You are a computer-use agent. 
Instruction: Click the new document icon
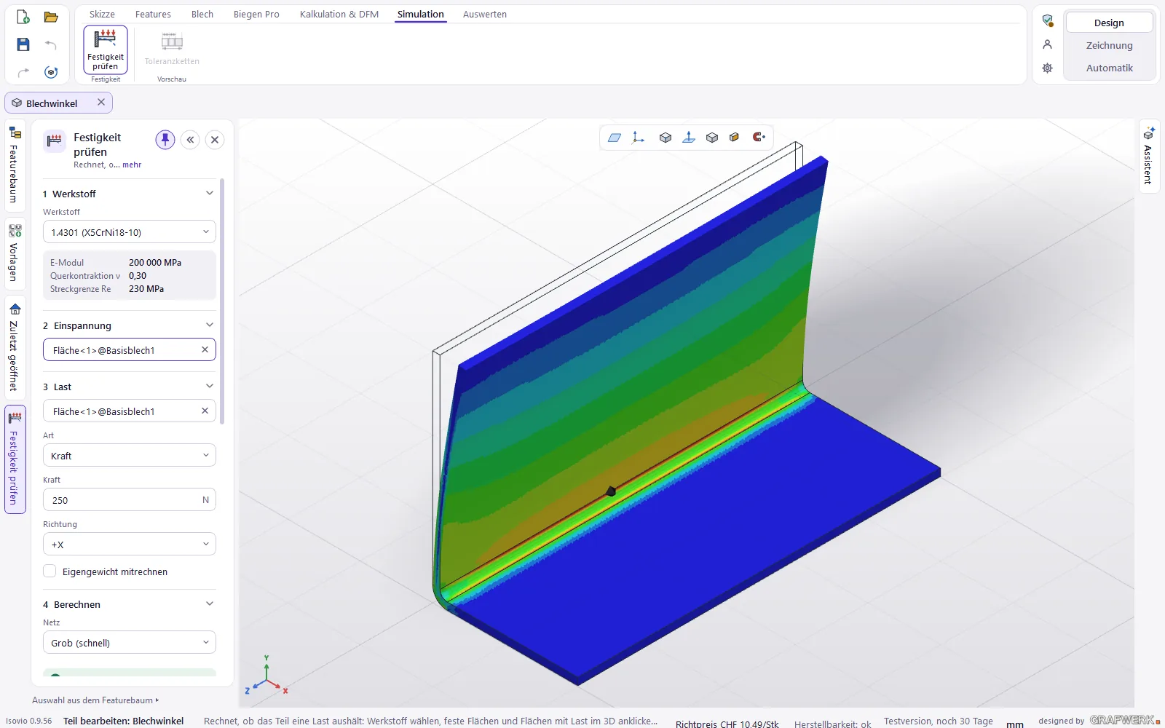pyautogui.click(x=23, y=17)
